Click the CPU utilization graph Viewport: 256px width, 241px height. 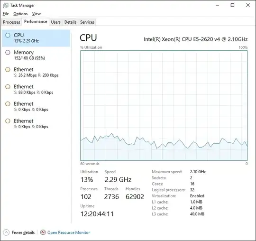[164, 105]
